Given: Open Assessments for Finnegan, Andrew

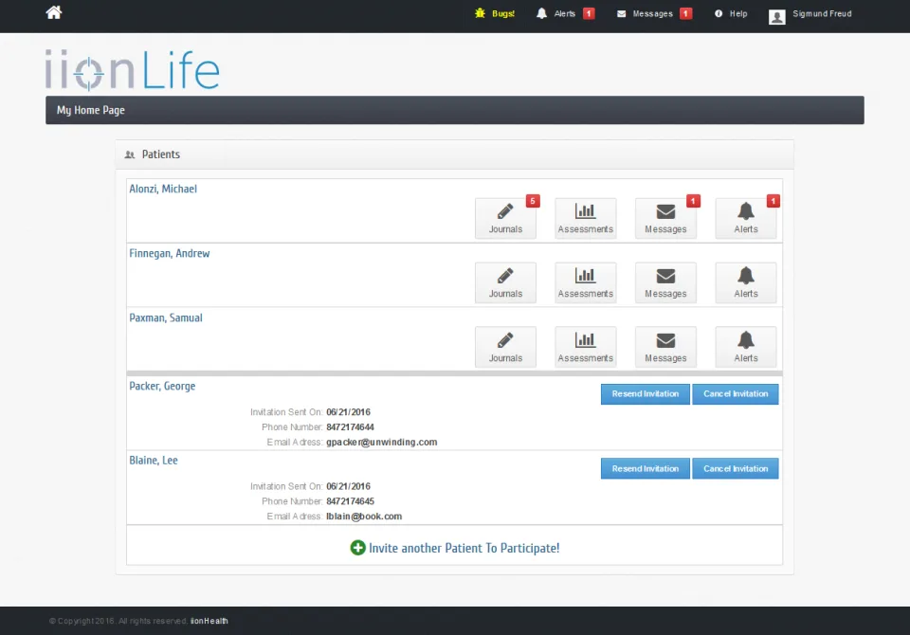Looking at the screenshot, I should [585, 282].
